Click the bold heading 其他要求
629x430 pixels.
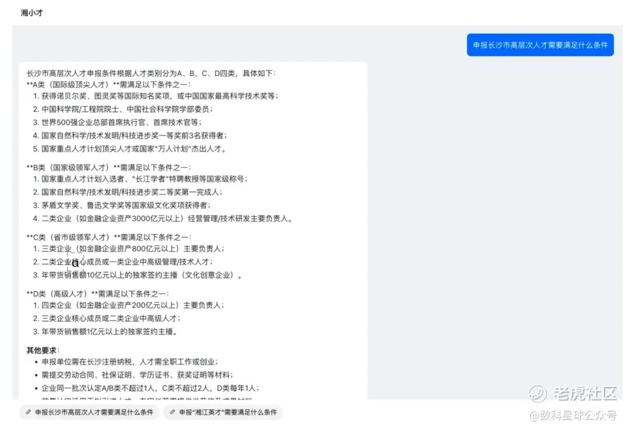(x=43, y=351)
